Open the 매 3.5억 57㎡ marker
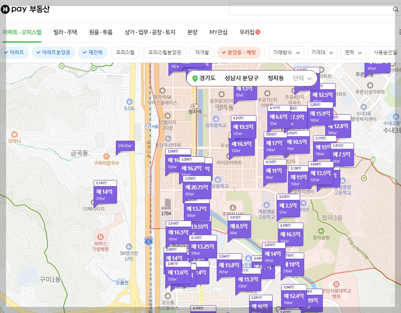401x313 pixels. [288, 206]
